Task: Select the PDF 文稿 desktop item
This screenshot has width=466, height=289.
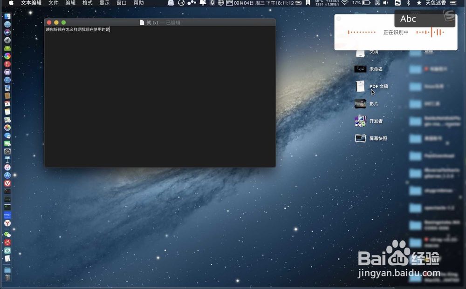Action: [x=372, y=87]
